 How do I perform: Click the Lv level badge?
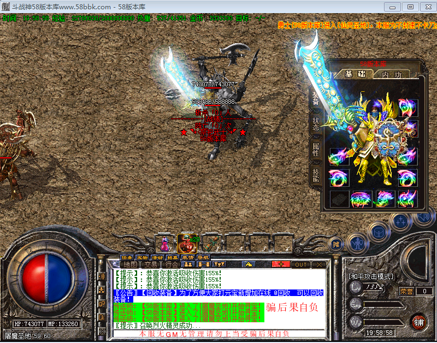tap(356, 287)
